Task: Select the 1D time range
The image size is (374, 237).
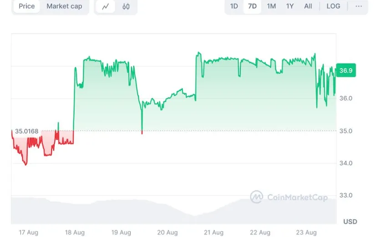Action: pos(234,6)
